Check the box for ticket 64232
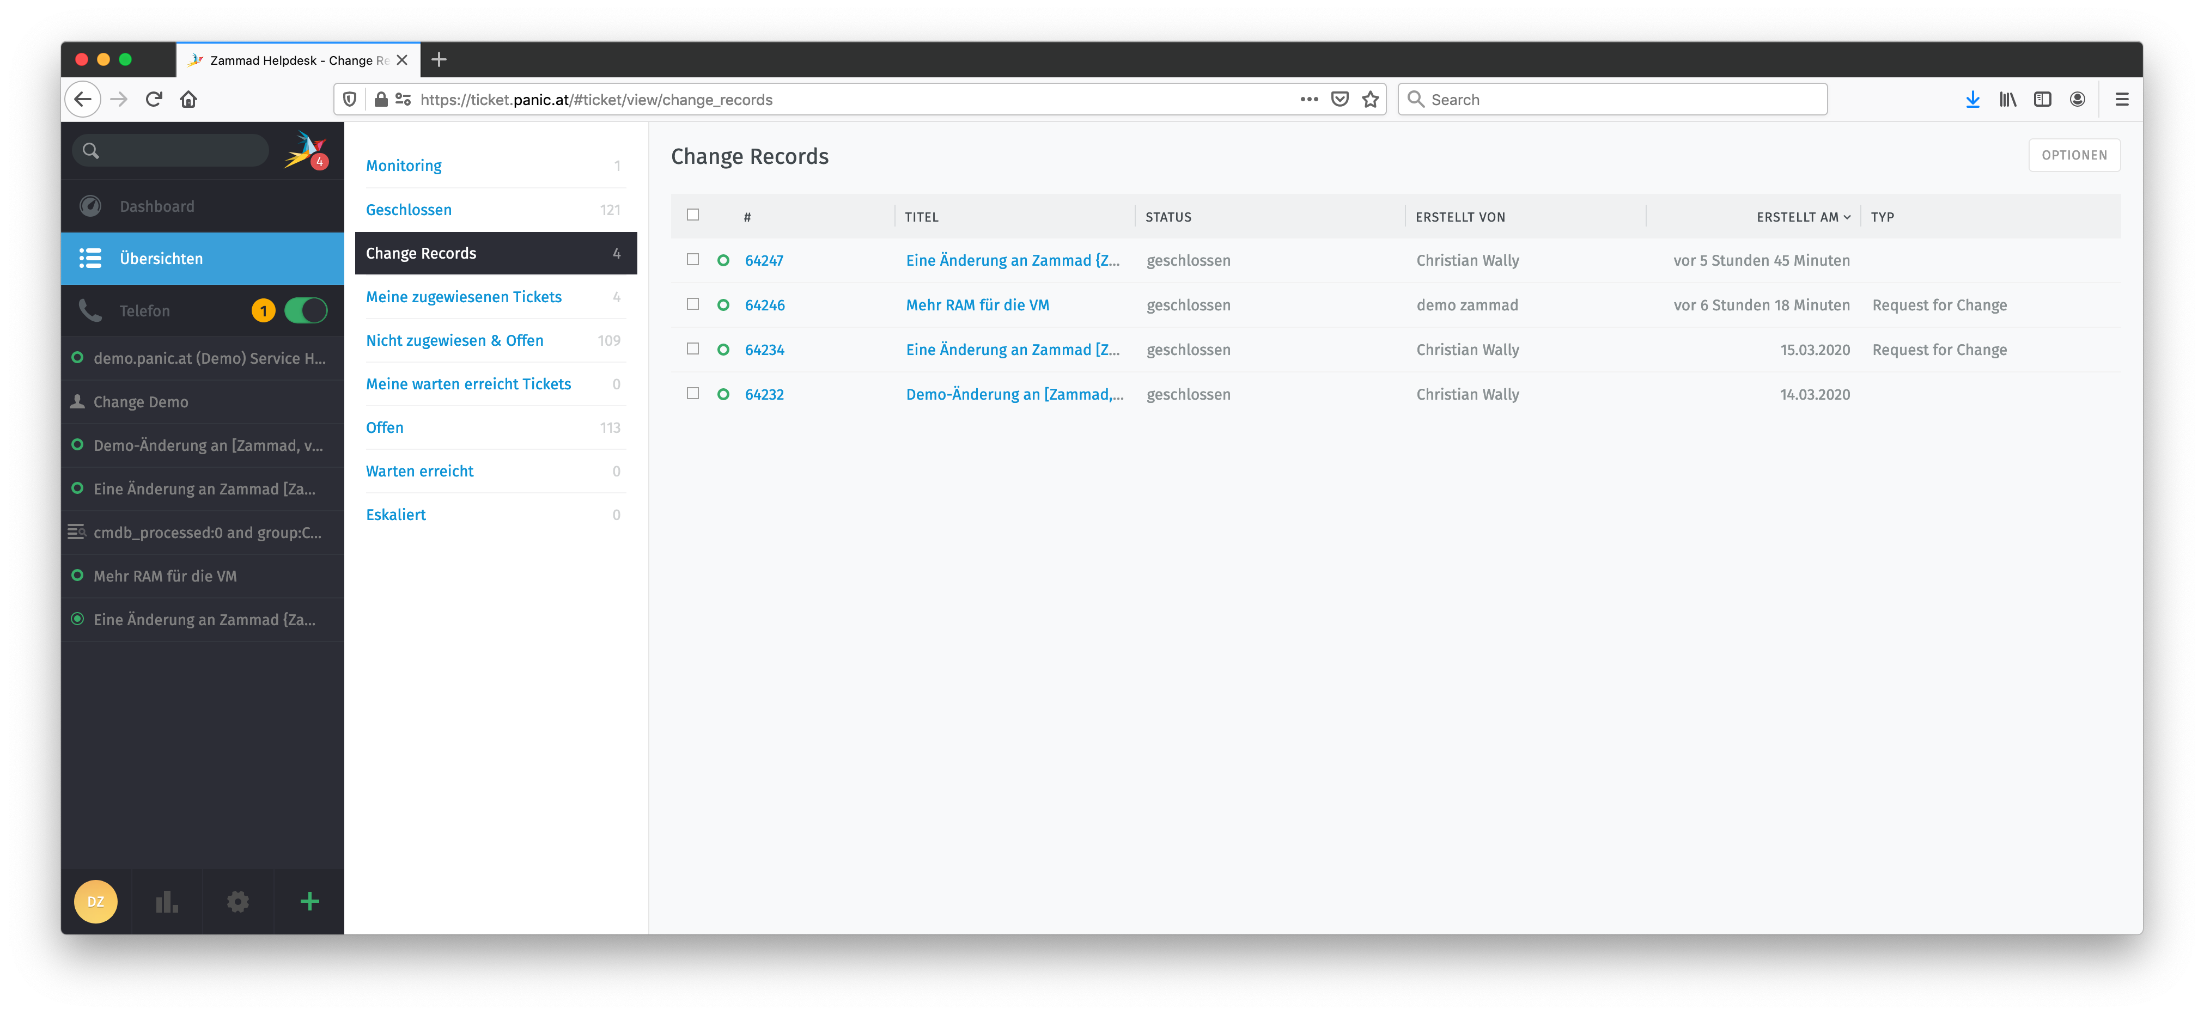 (693, 393)
